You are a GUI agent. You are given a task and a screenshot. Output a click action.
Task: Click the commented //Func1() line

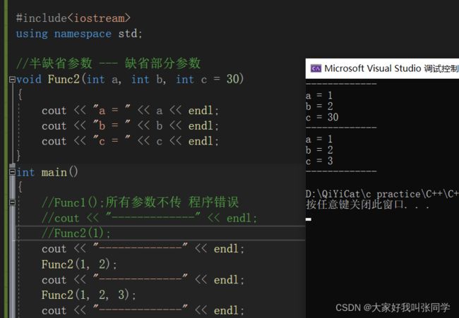pyautogui.click(x=141, y=202)
